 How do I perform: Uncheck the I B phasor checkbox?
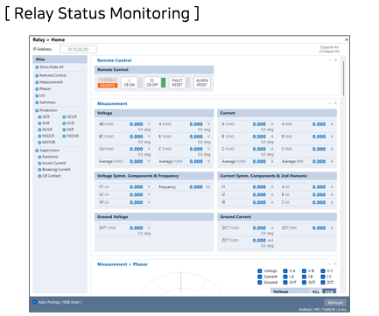304,277
